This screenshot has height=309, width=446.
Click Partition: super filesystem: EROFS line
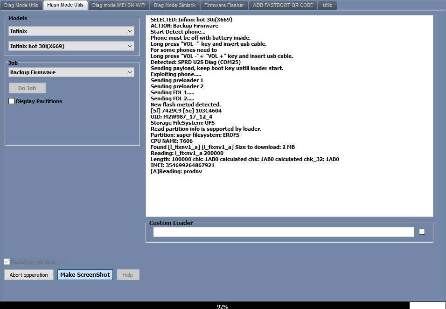195,135
